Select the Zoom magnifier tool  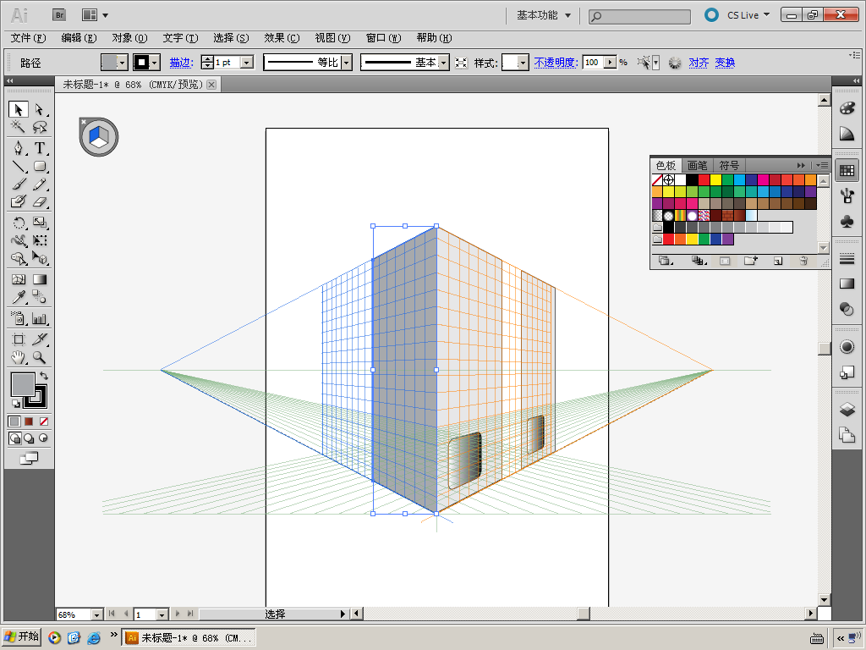pos(40,358)
